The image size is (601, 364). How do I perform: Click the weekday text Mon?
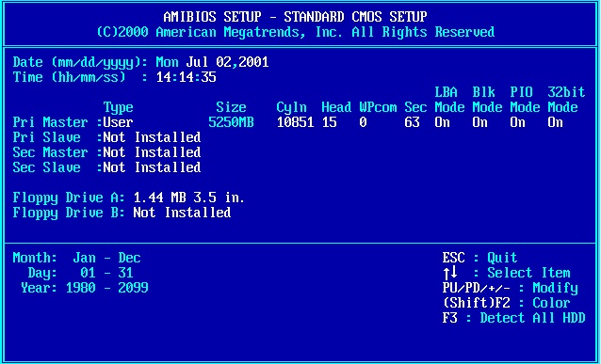(x=167, y=62)
